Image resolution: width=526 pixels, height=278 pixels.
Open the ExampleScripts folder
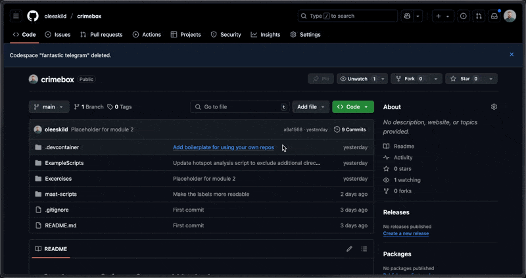(64, 163)
